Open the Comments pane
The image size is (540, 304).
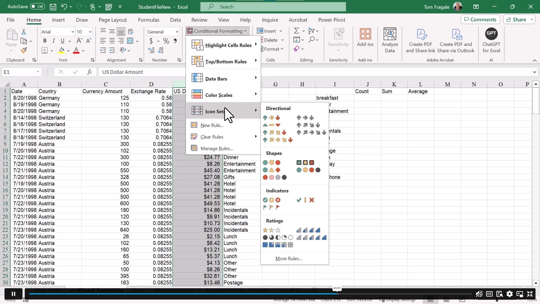point(480,19)
